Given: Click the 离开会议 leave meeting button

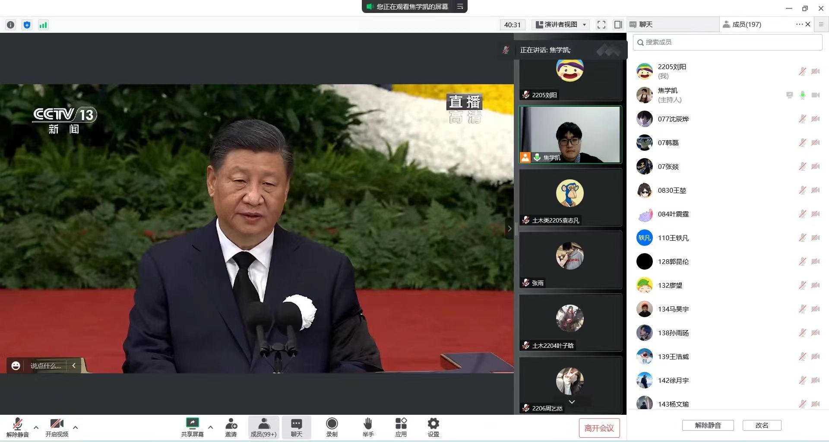Looking at the screenshot, I should [599, 428].
